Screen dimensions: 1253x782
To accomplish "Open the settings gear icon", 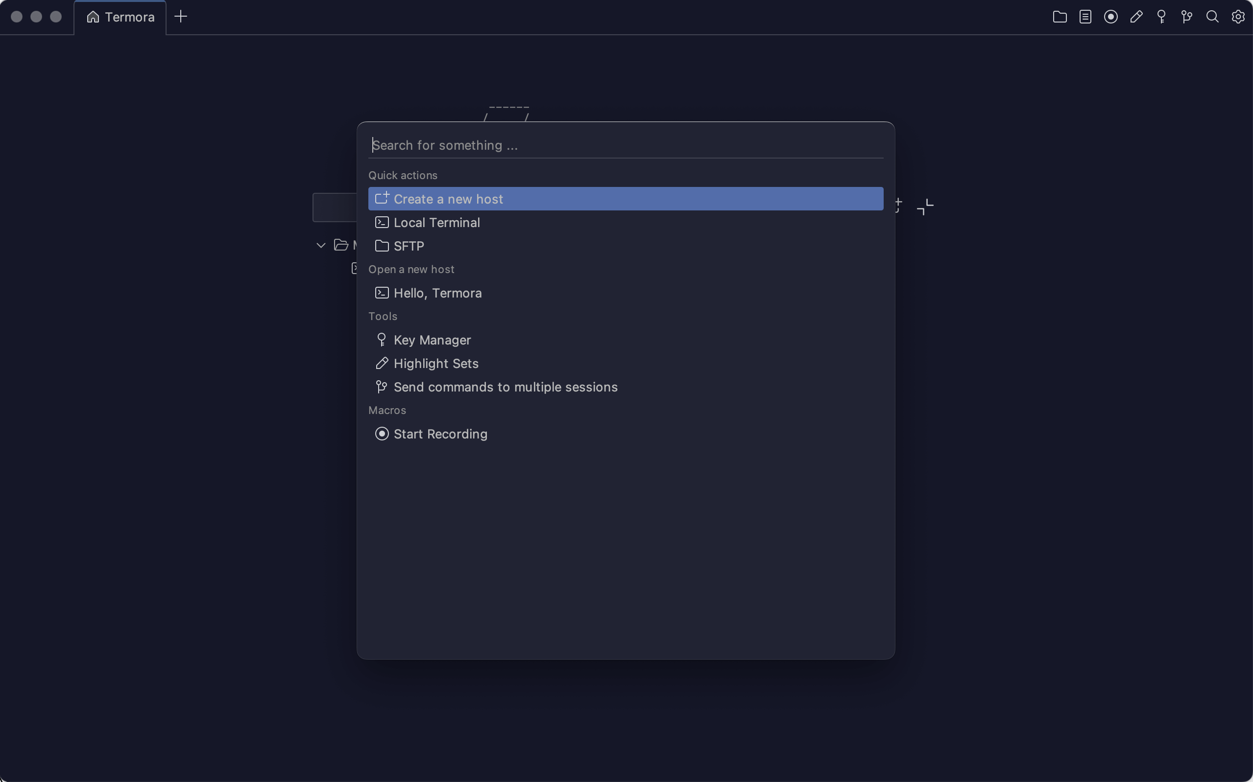I will coord(1237,17).
